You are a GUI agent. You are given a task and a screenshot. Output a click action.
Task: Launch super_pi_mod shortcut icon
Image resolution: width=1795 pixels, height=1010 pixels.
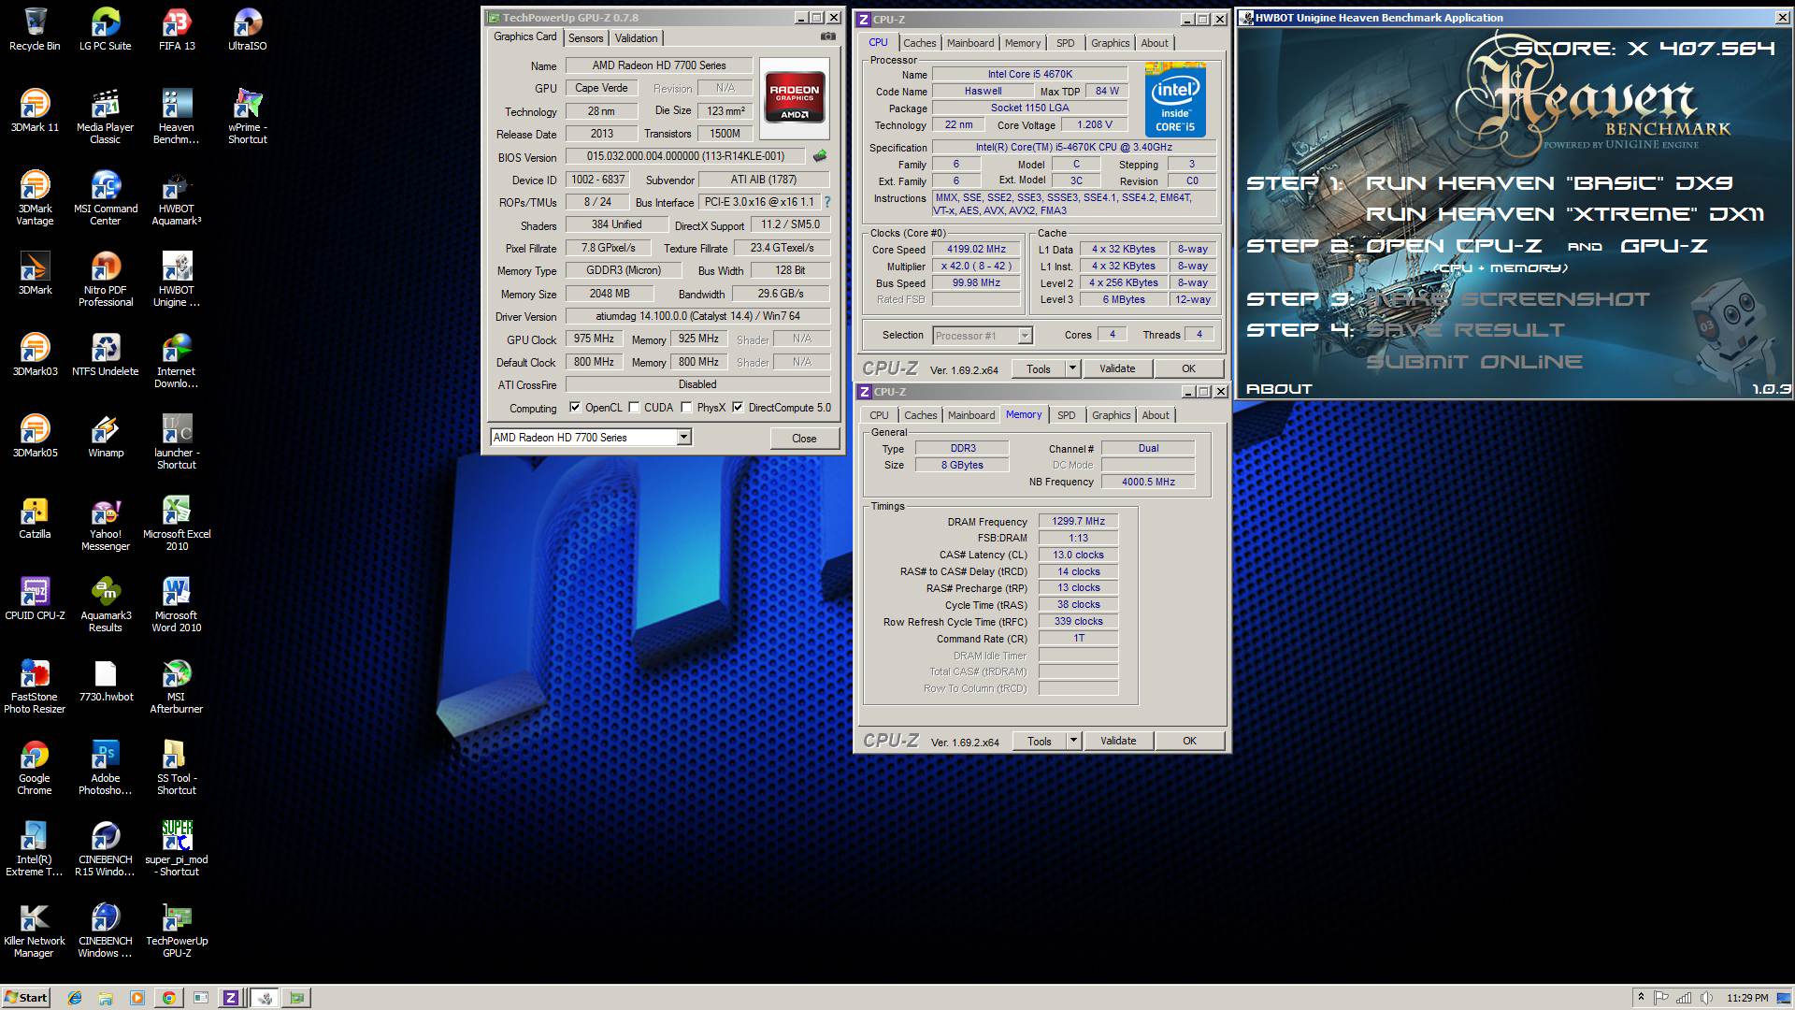[177, 848]
